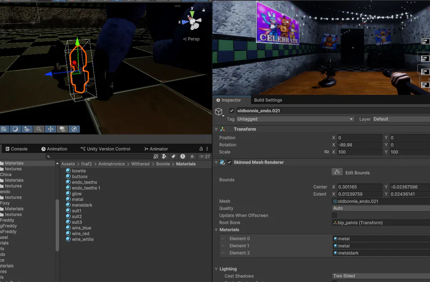Click Bonnie in the breadcrumb path
Viewport: 430px width, 282px height.
(163, 164)
